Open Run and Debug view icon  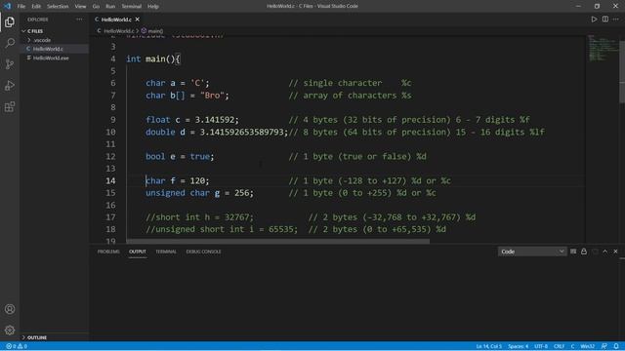click(x=10, y=86)
